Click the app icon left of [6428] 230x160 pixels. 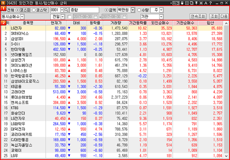click(x=3, y=3)
